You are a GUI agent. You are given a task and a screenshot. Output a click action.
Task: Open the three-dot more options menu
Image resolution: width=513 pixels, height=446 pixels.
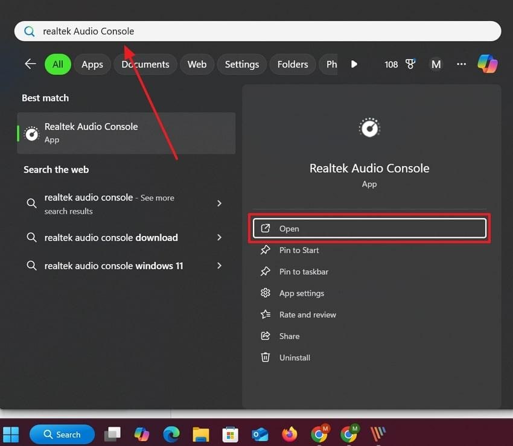pyautogui.click(x=461, y=64)
